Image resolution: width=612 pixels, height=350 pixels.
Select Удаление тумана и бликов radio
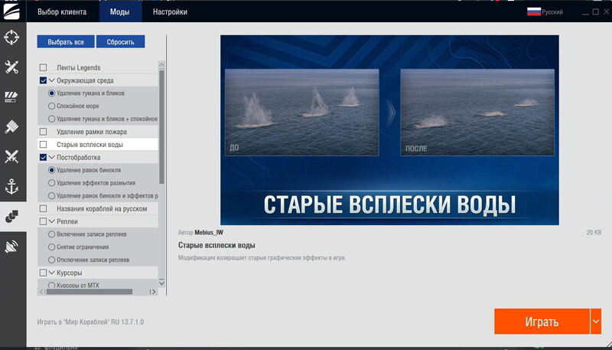(51, 93)
